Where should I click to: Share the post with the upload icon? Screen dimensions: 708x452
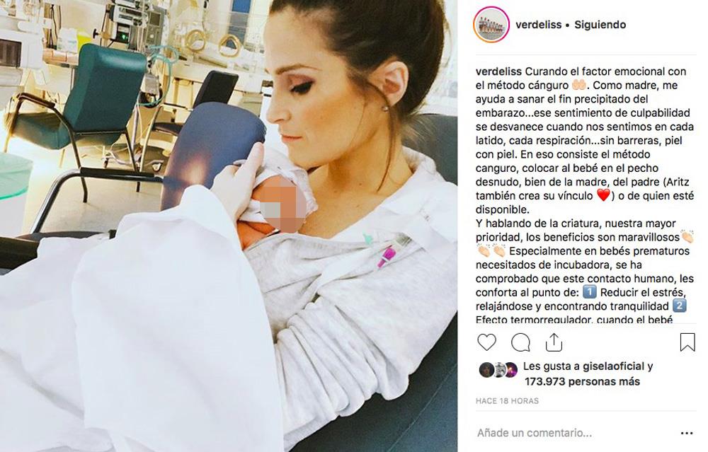(554, 342)
